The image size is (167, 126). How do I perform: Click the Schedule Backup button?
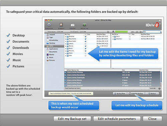[x=136, y=93]
